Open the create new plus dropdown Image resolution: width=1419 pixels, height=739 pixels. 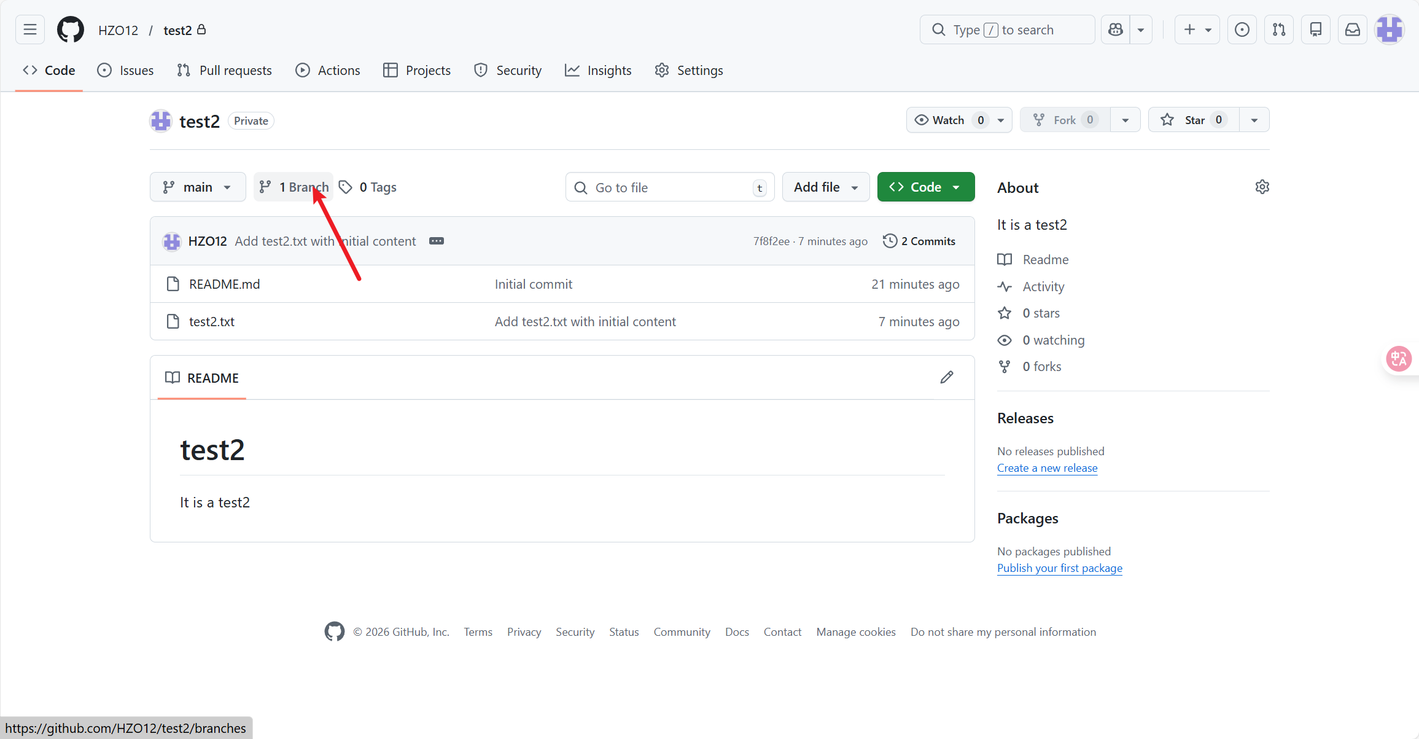1197,29
